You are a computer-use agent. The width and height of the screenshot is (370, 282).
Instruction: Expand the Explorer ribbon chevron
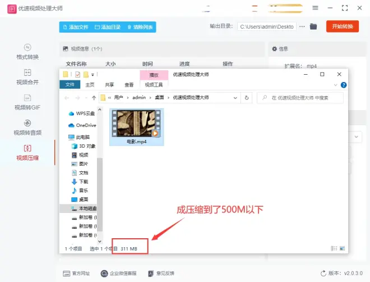tap(335, 85)
